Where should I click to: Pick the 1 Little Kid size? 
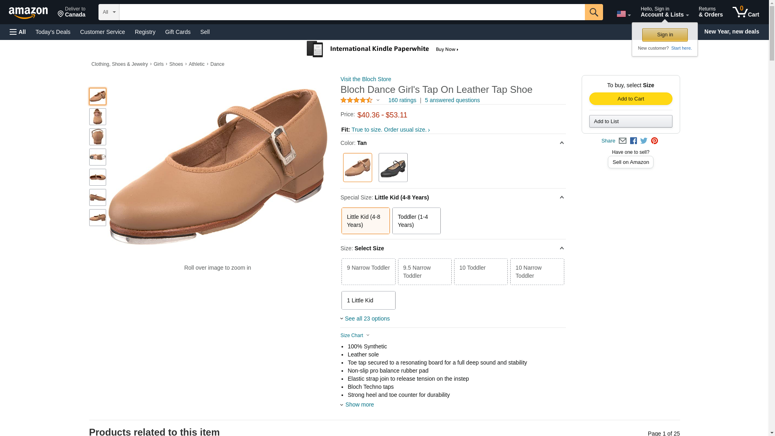368,300
